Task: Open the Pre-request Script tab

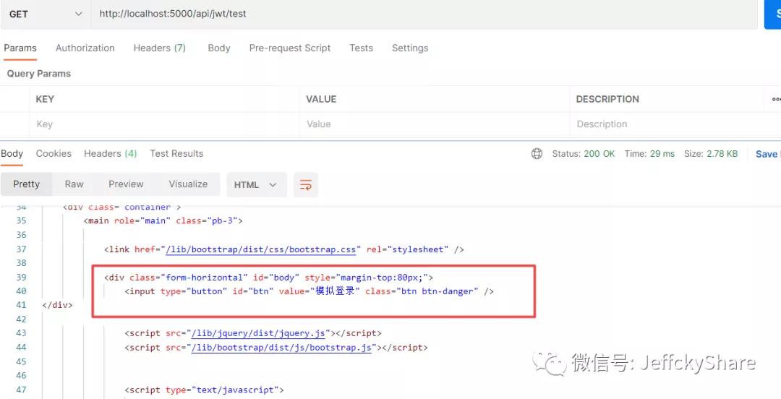Action: coord(290,48)
